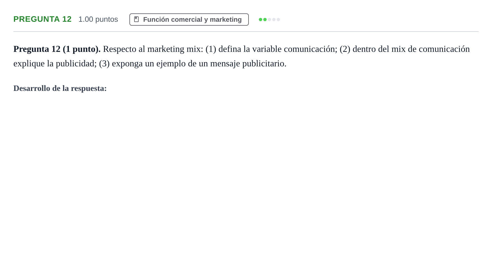Click the last grey difficulty dot
Viewport: 492px width, 271px height.
278,20
